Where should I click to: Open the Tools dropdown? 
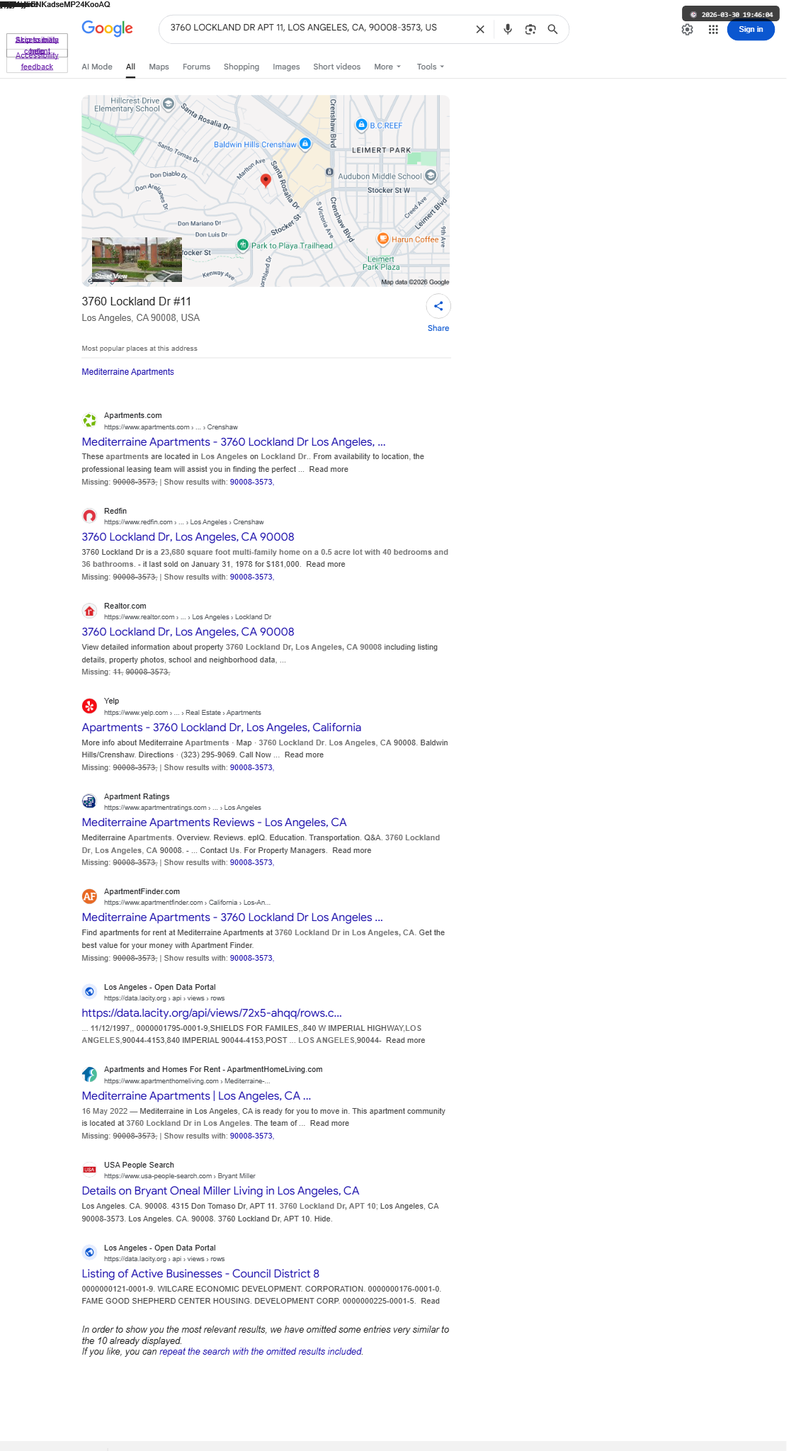tap(430, 67)
